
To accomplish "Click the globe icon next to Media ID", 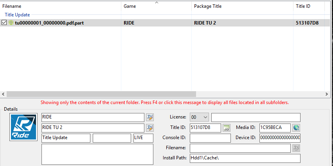I will 296,127.
